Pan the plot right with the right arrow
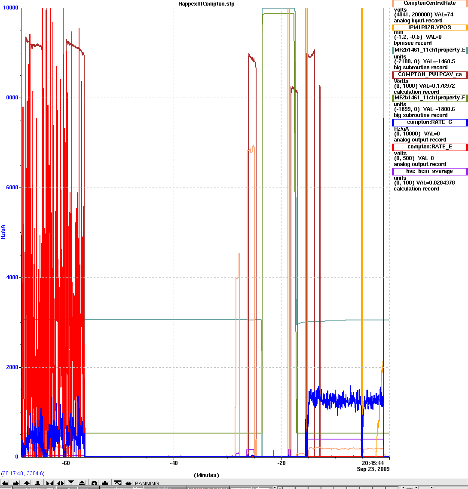The image size is (468, 489). [x=16, y=483]
